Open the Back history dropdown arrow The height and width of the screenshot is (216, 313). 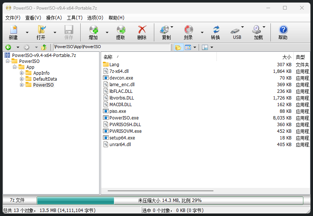(x=18, y=47)
